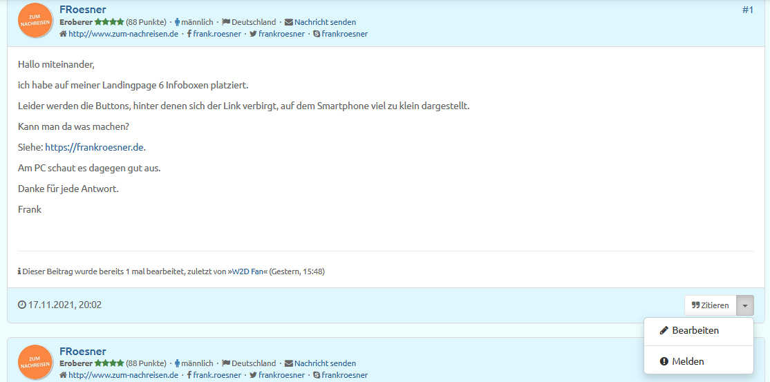Open zum-nachreisen.de homepage link in first post
Viewport: 770px width, 382px height.
pyautogui.click(x=123, y=34)
